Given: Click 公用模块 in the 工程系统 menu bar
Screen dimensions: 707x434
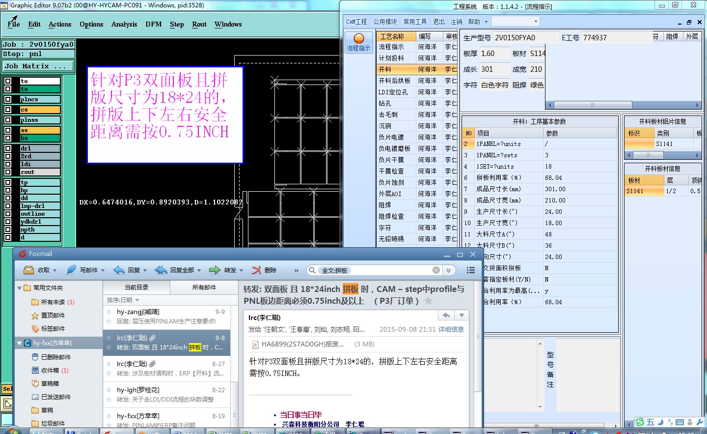Looking at the screenshot, I should pyautogui.click(x=385, y=22).
